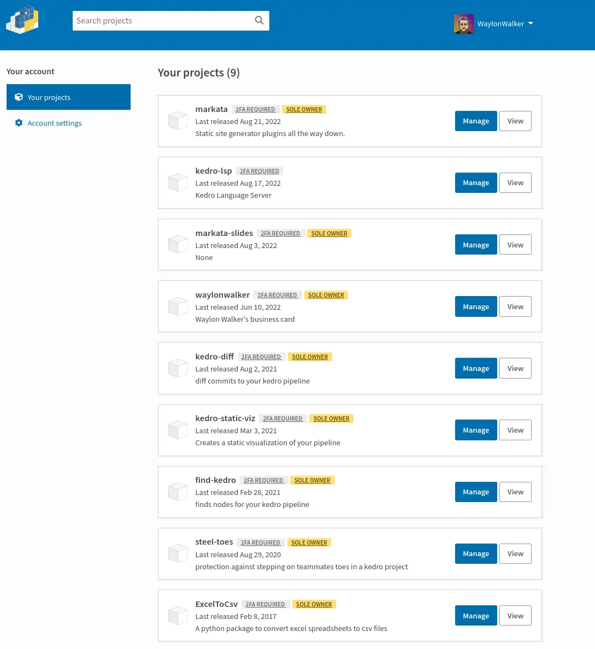Image resolution: width=595 pixels, height=649 pixels.
Task: Manage the markata project
Action: [475, 121]
